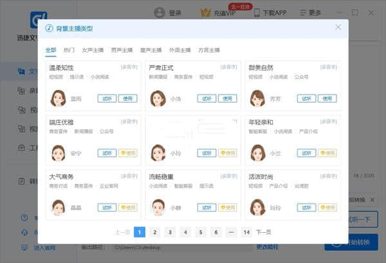Expand the pagination ellipsis button
This screenshot has width=386, height=263.
[231, 232]
